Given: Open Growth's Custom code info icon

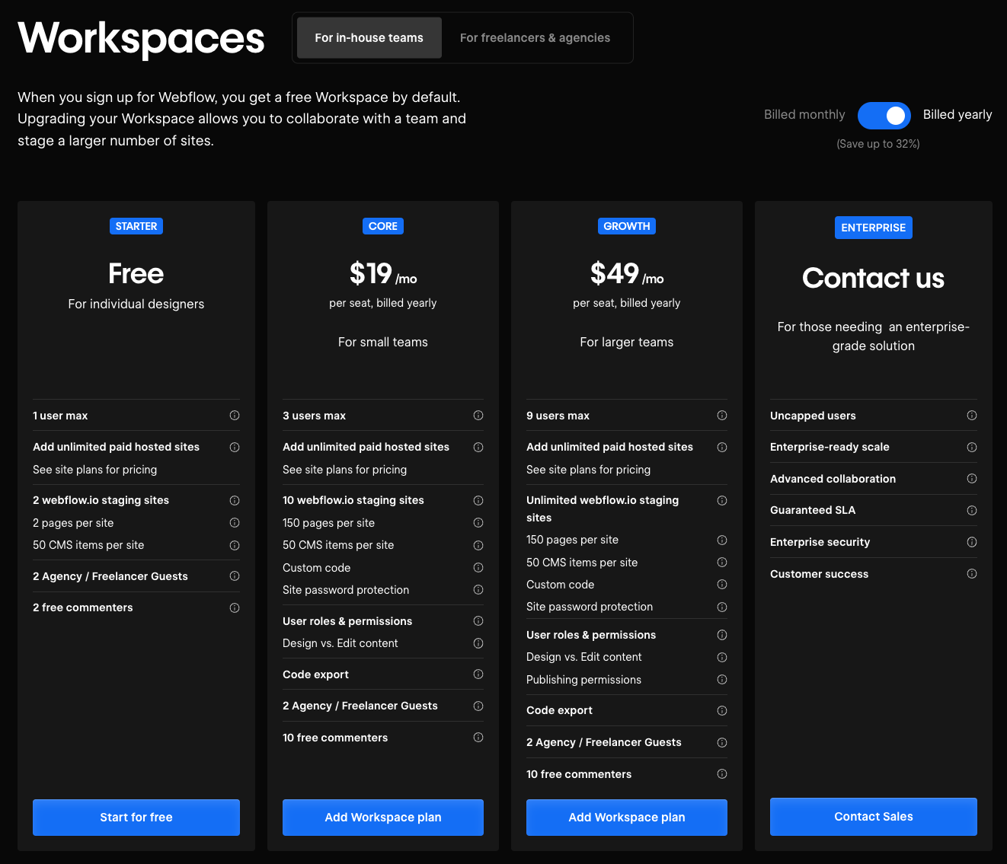Looking at the screenshot, I should coord(722,585).
